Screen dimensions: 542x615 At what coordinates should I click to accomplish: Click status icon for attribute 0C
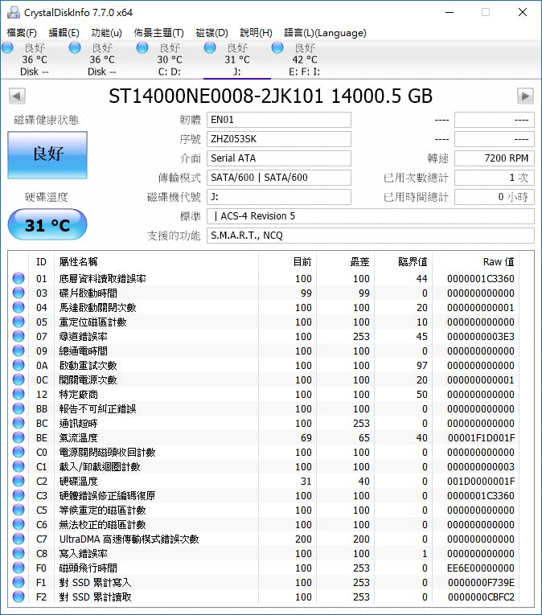click(18, 380)
